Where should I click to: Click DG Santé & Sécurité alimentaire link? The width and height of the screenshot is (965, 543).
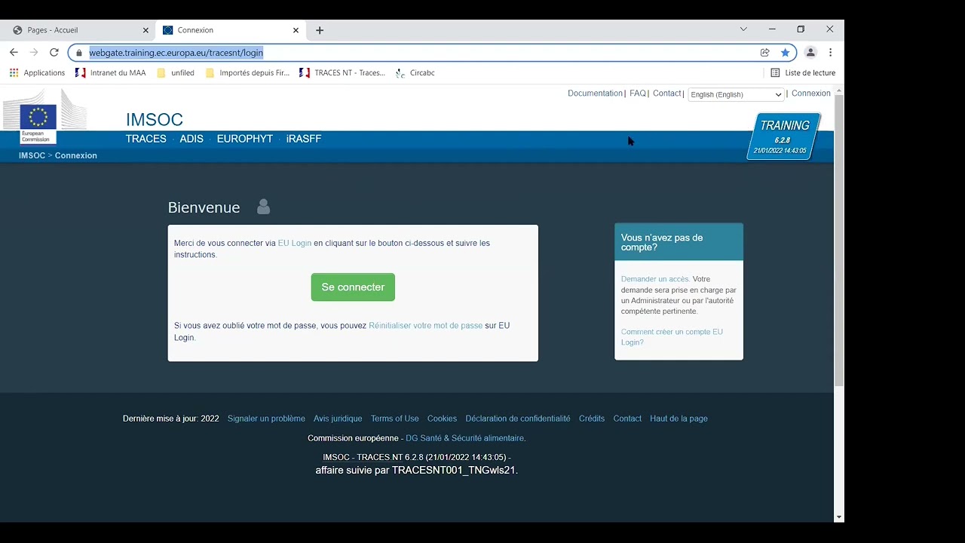(464, 438)
